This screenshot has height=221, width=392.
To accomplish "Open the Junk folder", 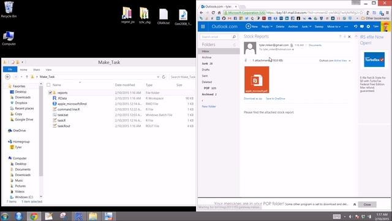I will coord(207,64).
